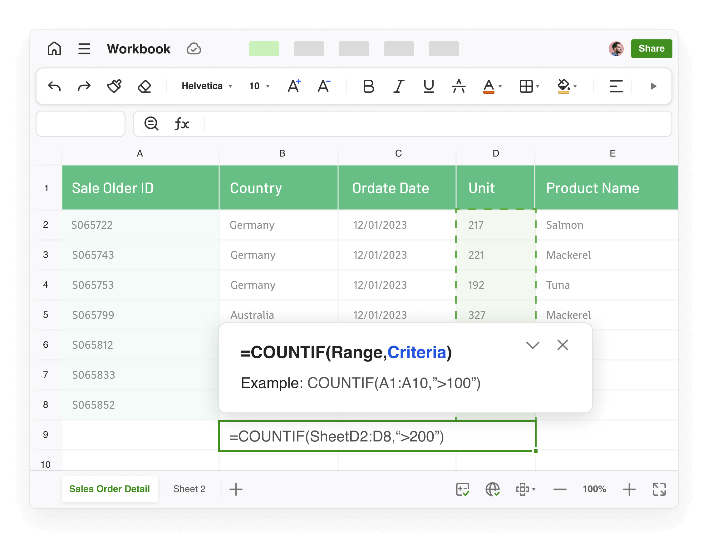
Task: Redo the last action
Action: (84, 86)
